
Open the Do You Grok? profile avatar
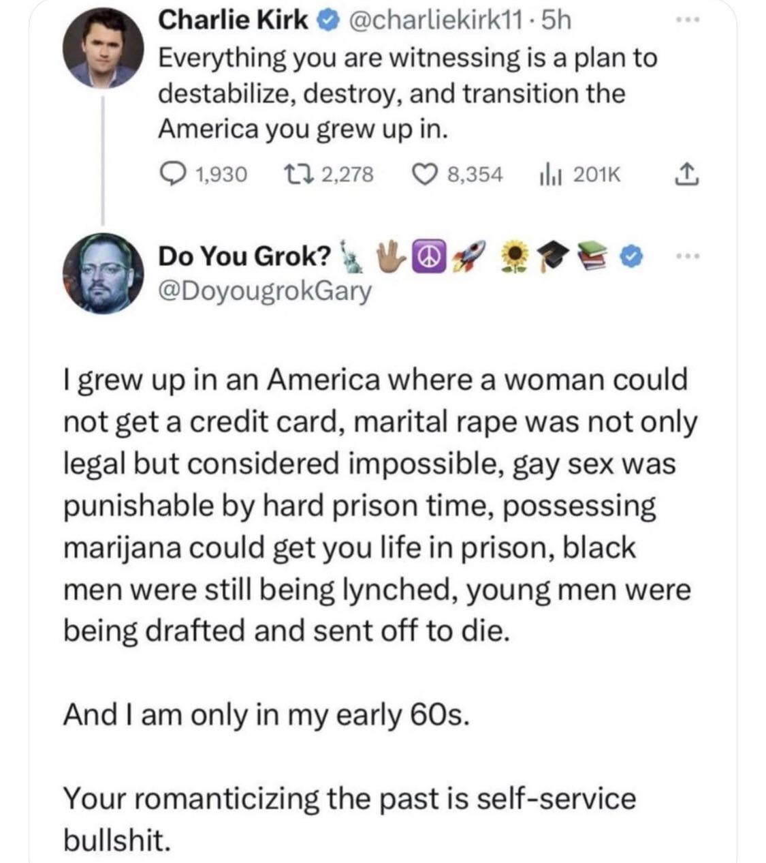click(103, 273)
